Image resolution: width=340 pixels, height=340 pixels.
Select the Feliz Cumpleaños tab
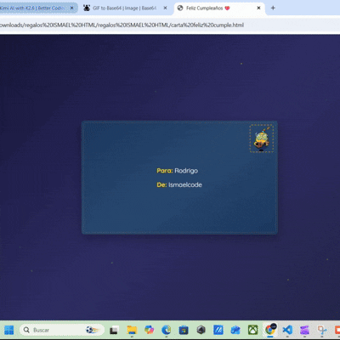pos(219,8)
